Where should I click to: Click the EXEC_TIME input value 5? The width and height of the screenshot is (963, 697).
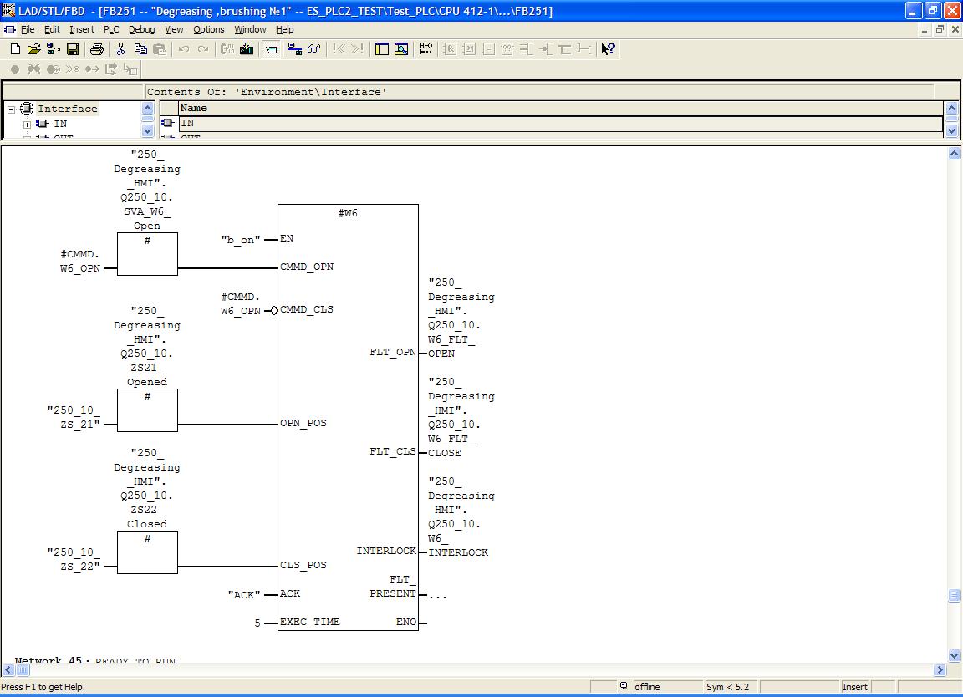pyautogui.click(x=257, y=623)
